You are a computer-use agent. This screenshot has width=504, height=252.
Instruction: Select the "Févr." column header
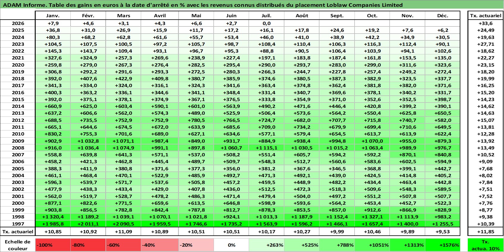(x=88, y=15)
